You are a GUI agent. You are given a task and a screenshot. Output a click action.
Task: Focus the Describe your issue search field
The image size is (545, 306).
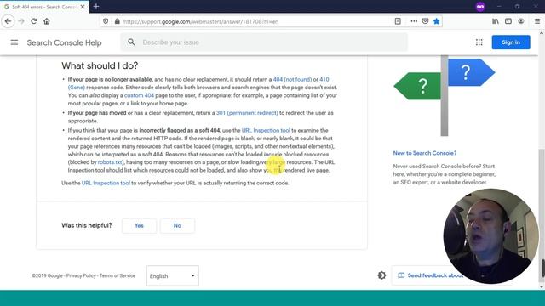pos(264,42)
